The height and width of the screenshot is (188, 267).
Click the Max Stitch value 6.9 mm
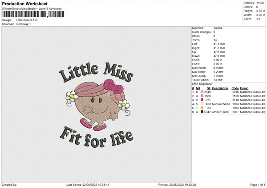click(x=218, y=68)
